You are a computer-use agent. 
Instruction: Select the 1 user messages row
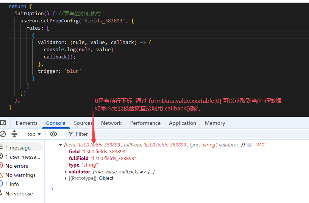tap(21, 157)
